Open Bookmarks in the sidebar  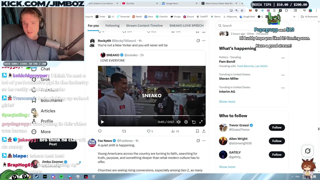(x=47, y=100)
